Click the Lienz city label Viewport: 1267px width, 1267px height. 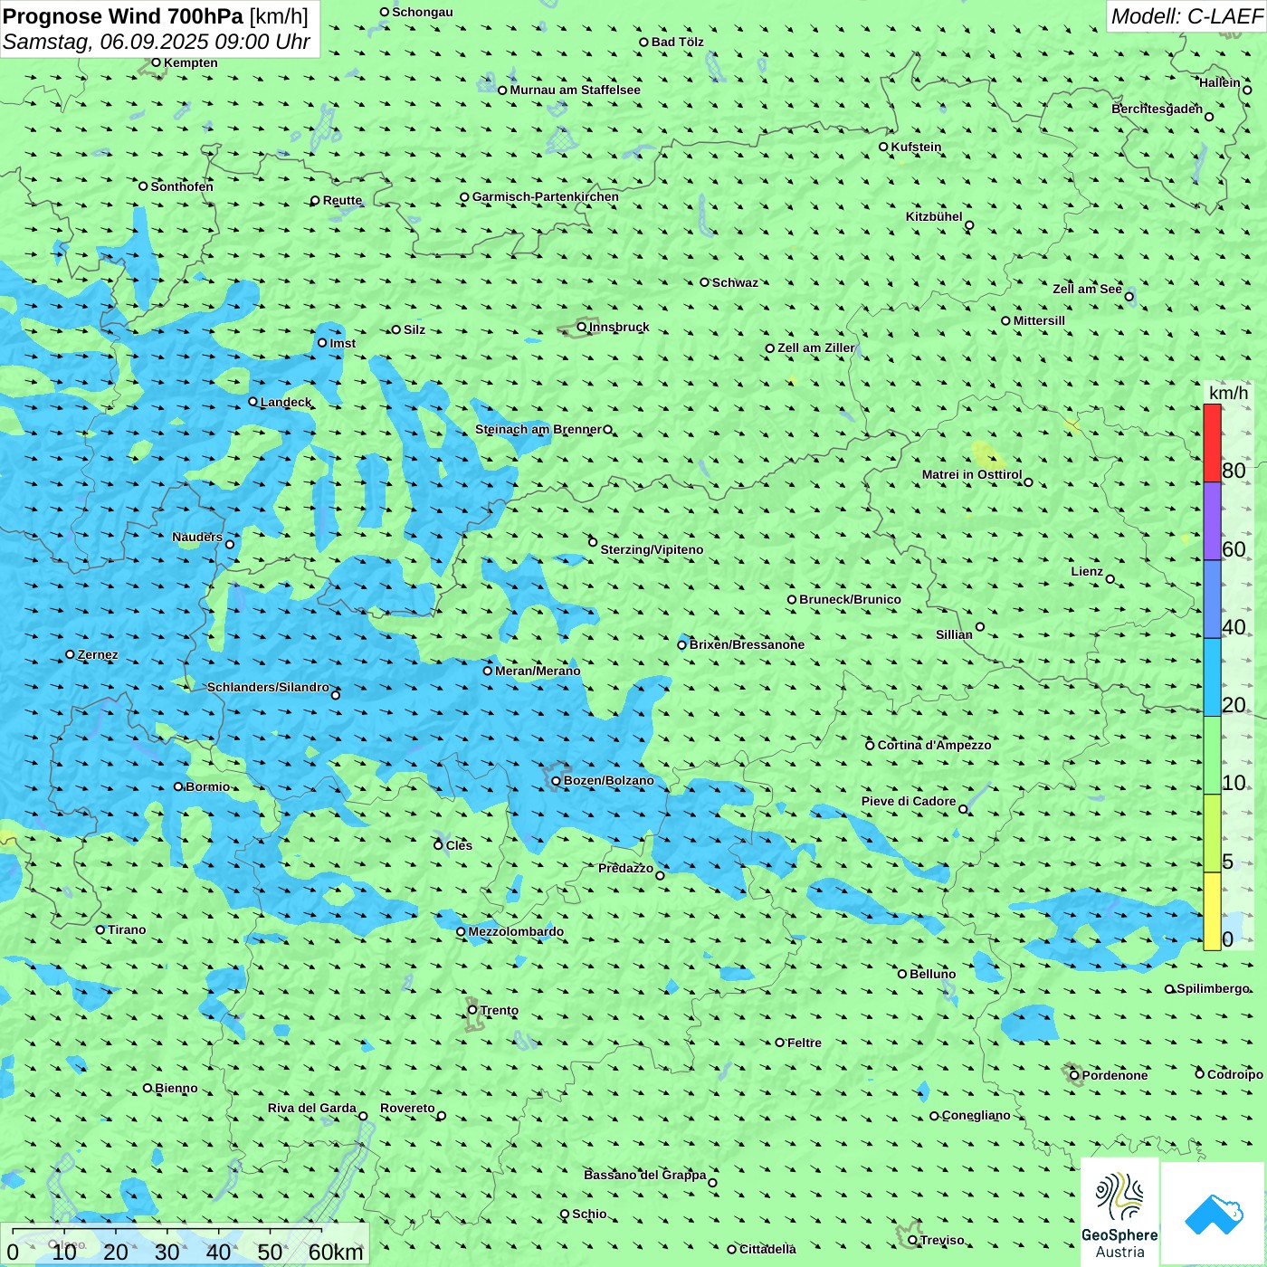[x=1087, y=571]
